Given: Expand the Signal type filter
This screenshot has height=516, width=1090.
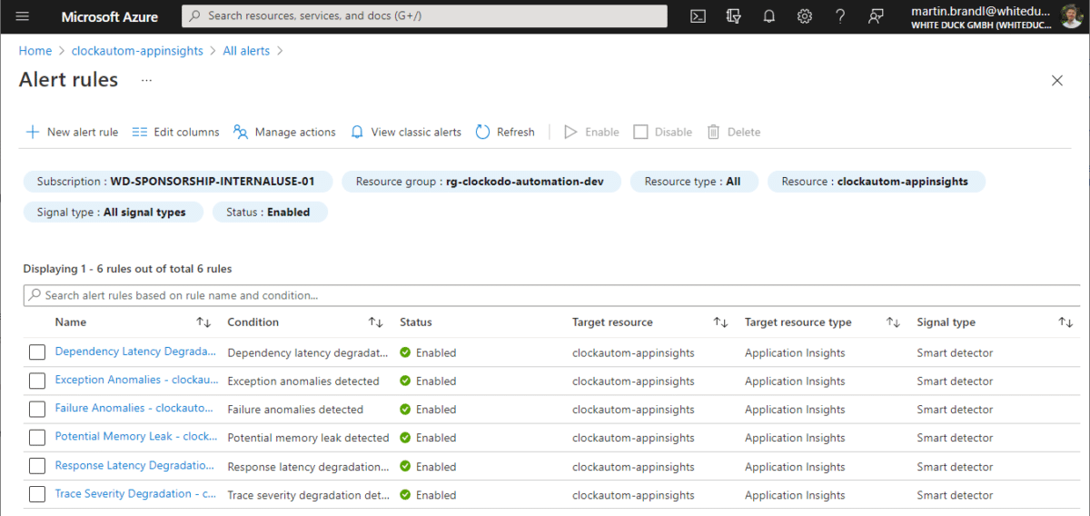Looking at the screenshot, I should tap(111, 213).
